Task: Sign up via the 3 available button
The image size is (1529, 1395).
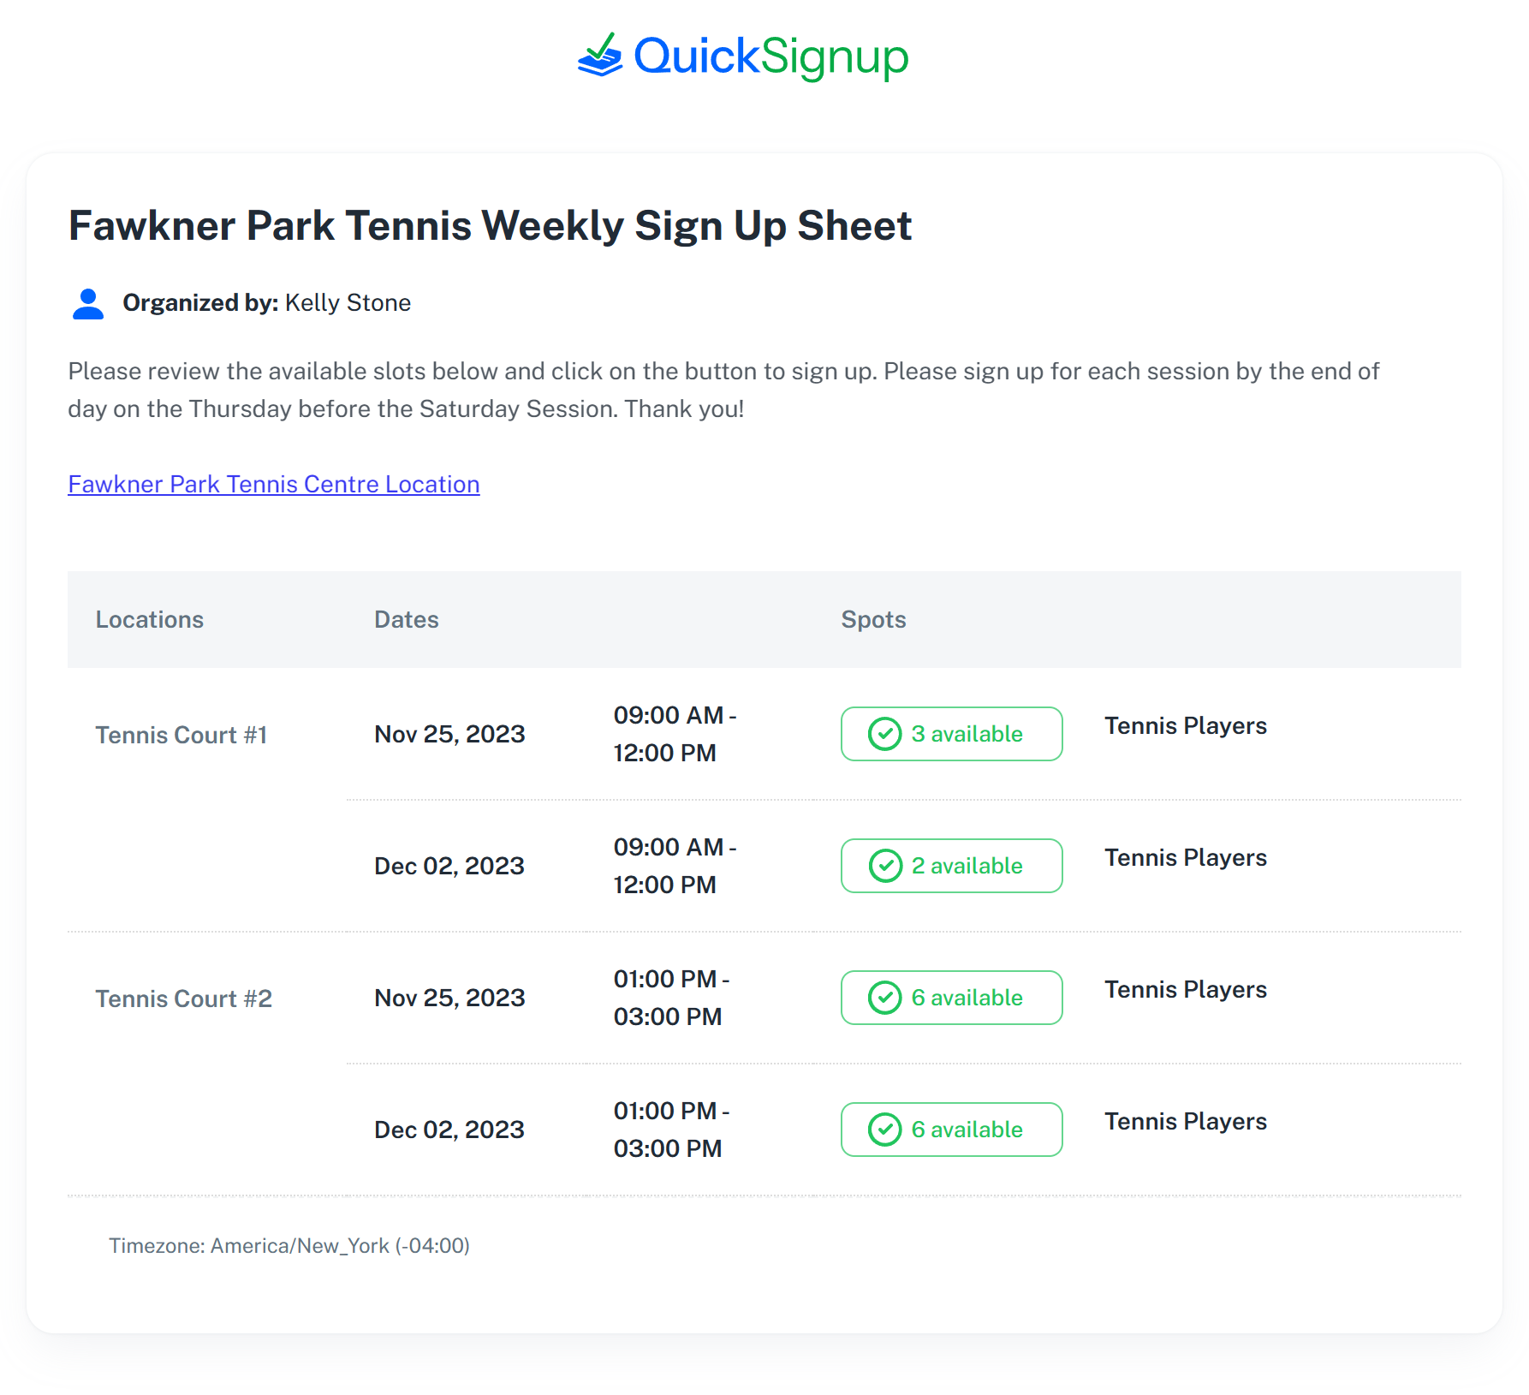Action: 951,734
